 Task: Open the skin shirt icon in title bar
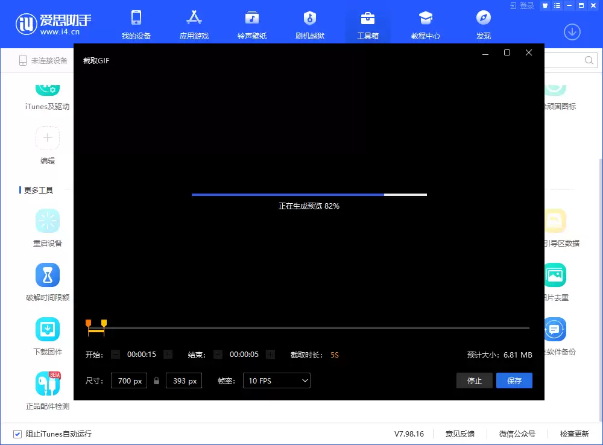pos(545,5)
